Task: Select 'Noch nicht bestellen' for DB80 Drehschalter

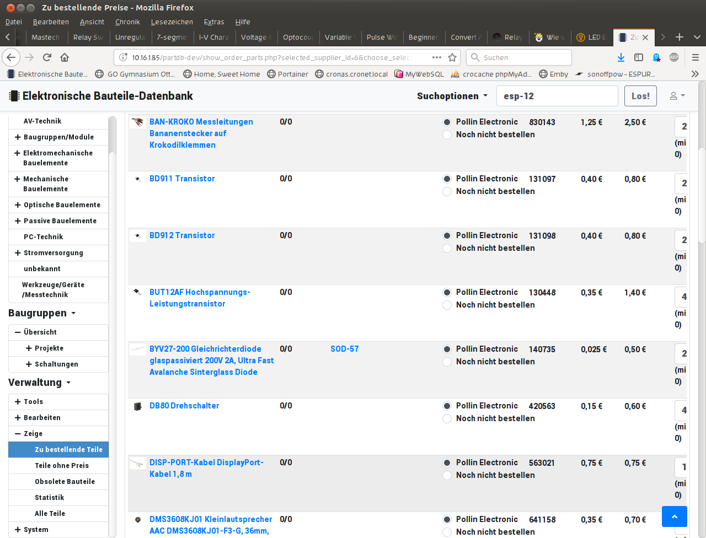Action: tap(447, 419)
